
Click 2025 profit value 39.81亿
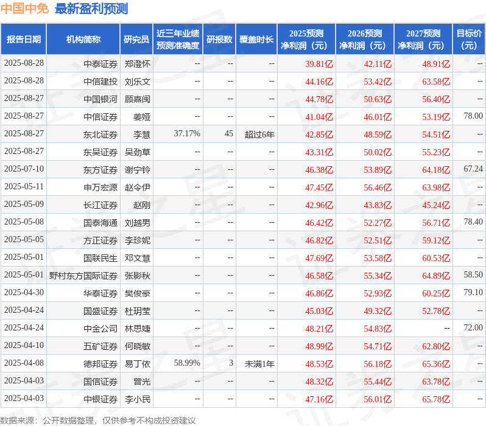pyautogui.click(x=319, y=64)
